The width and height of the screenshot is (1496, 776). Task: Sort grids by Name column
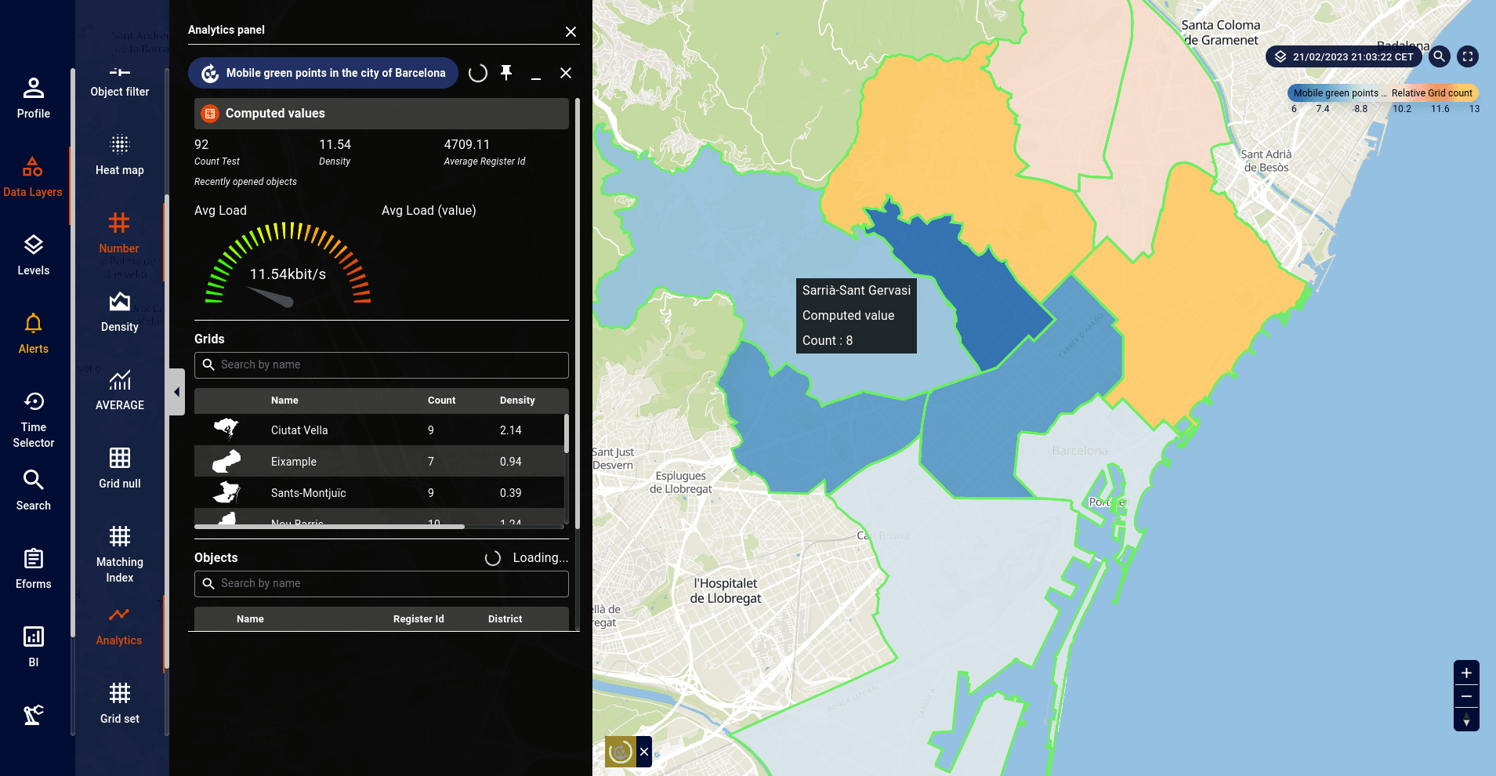coord(284,401)
